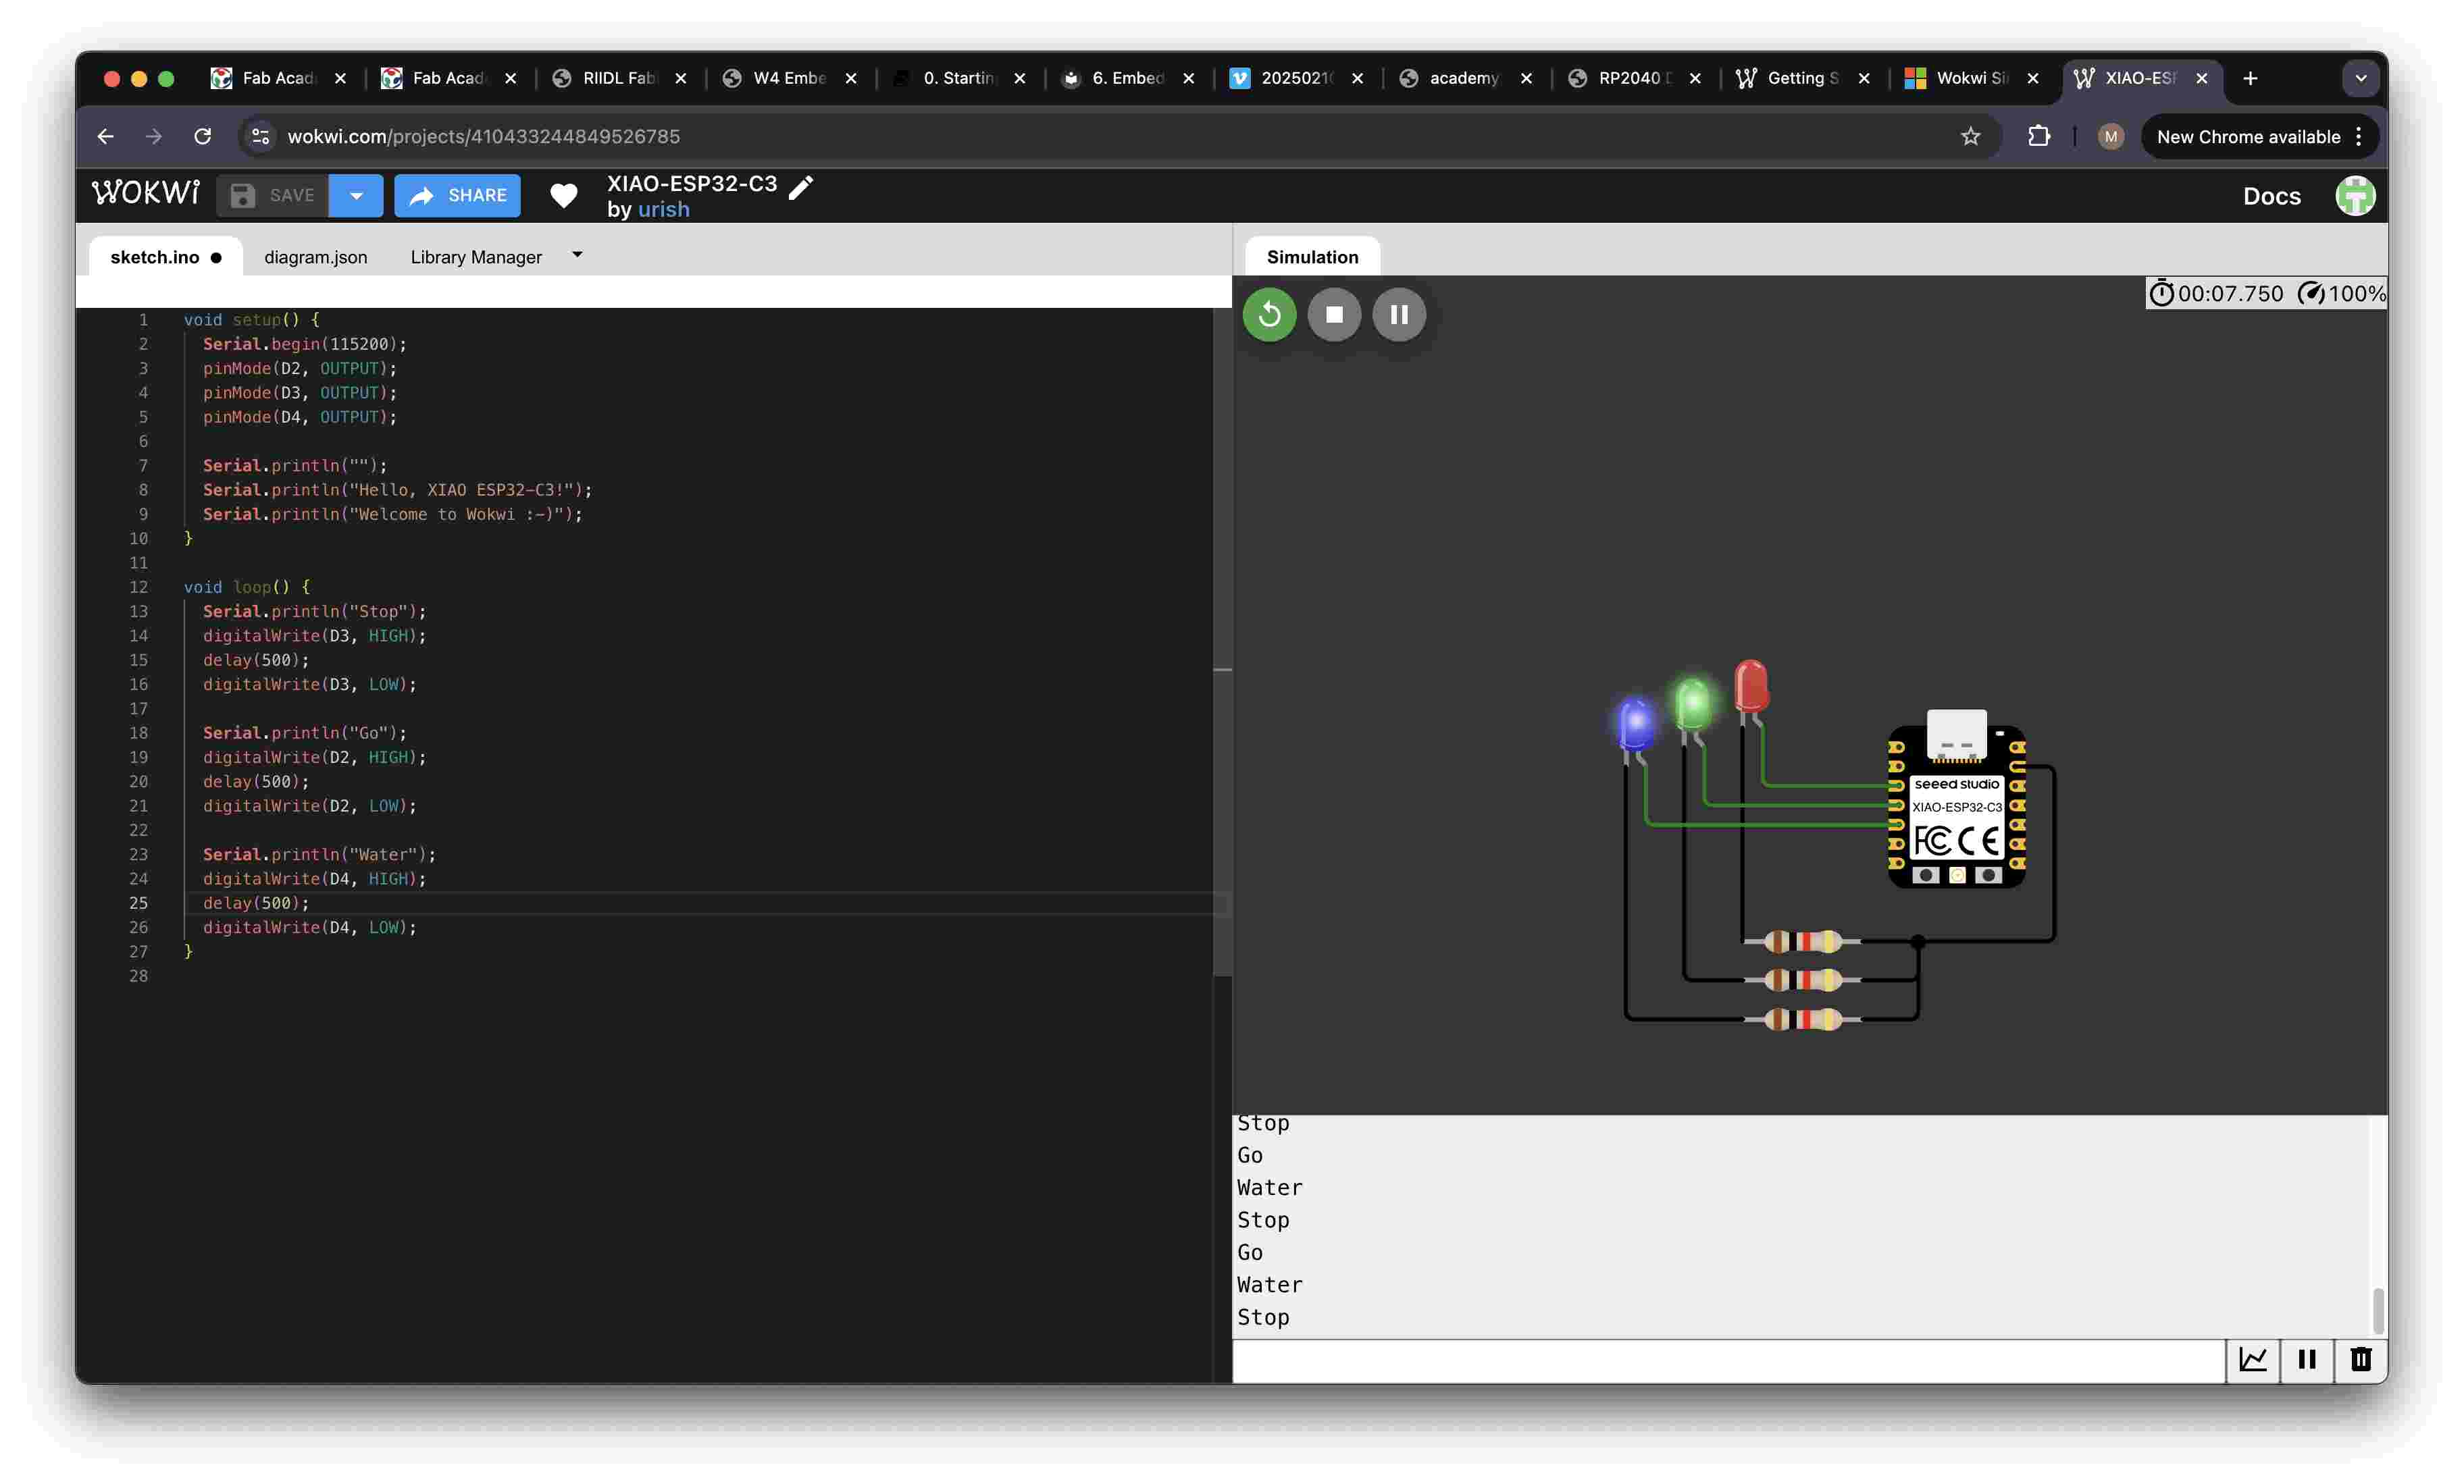Select the middle resistor in the circuit

pyautogui.click(x=1802, y=980)
